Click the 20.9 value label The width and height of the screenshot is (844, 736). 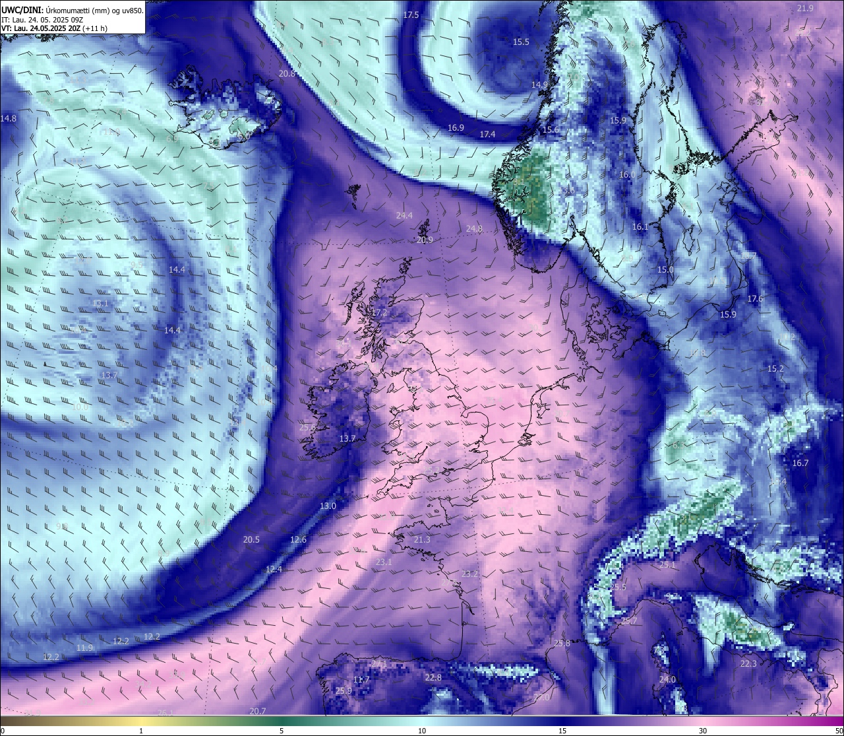pyautogui.click(x=425, y=240)
